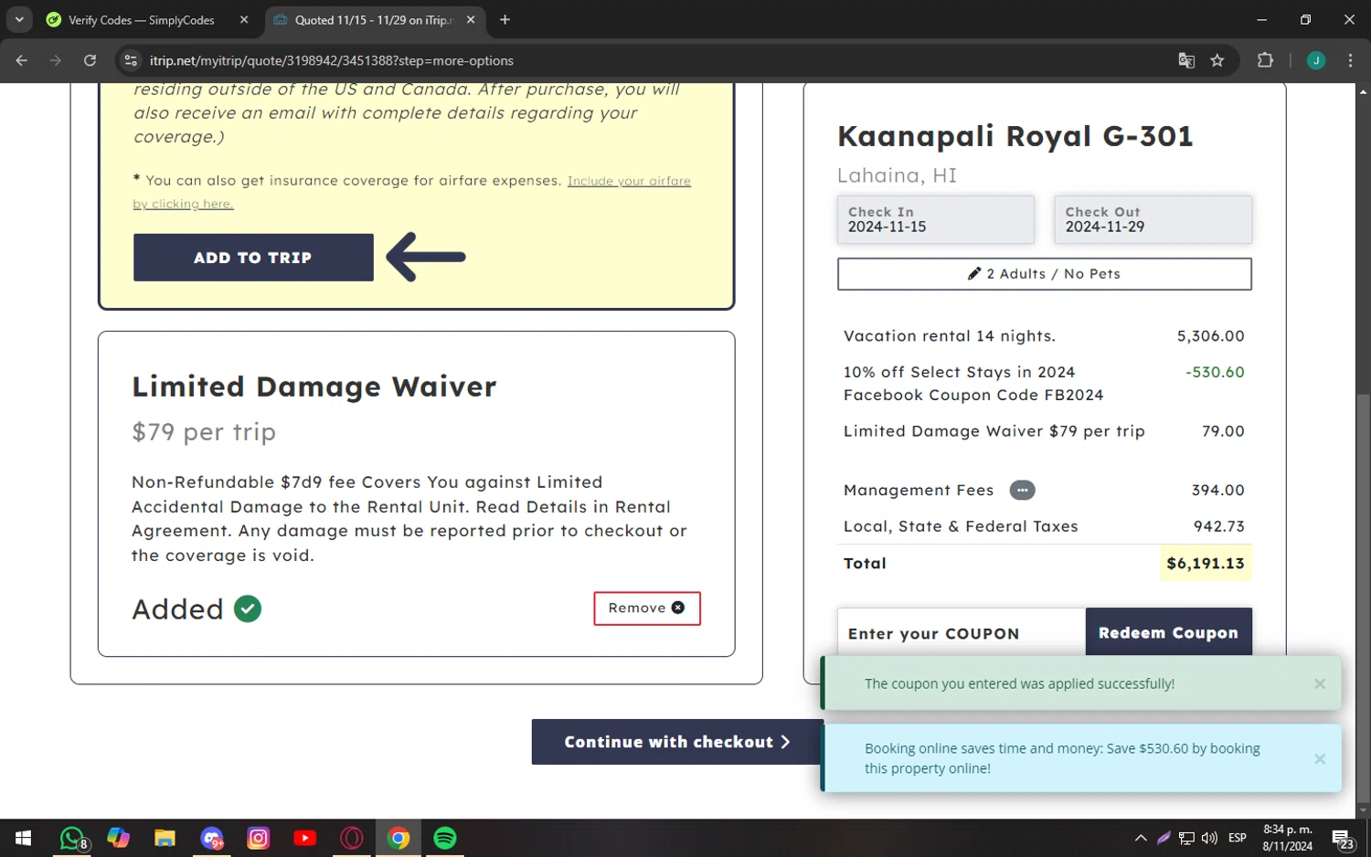Click the $6,191.13 total amount

[1206, 564]
